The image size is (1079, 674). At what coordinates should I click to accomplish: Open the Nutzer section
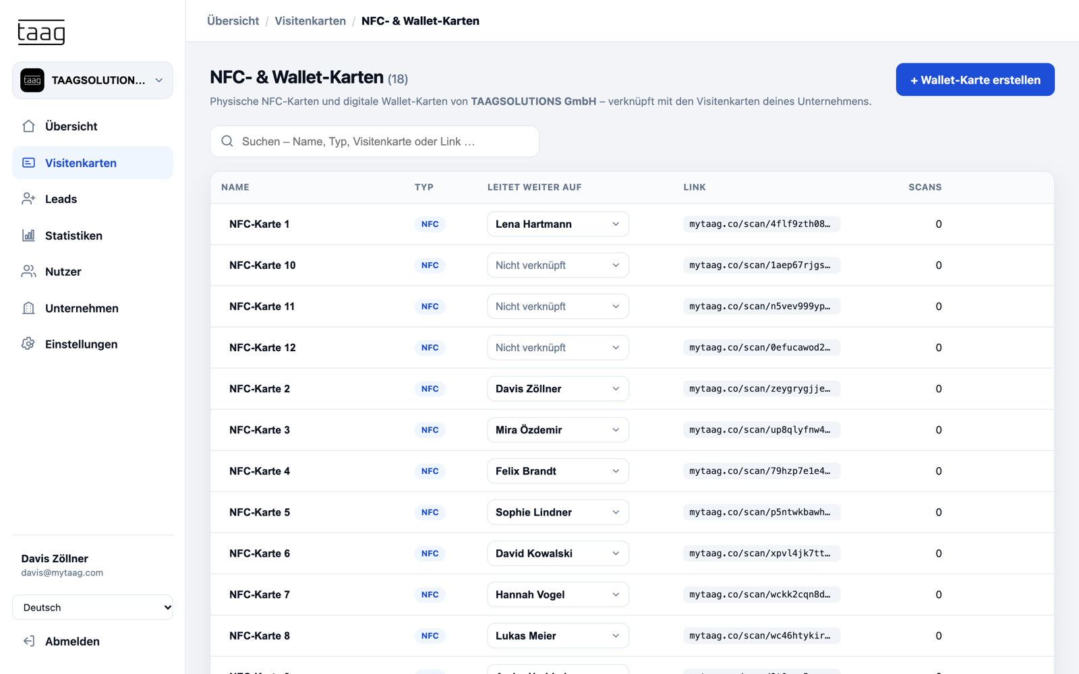point(92,272)
